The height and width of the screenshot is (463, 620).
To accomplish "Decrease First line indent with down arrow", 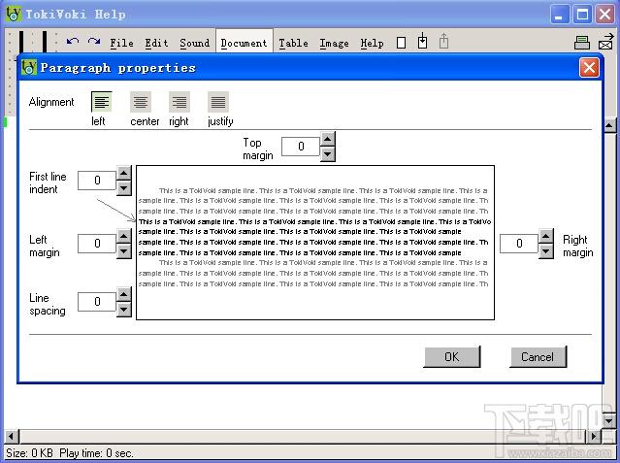I will 124,188.
